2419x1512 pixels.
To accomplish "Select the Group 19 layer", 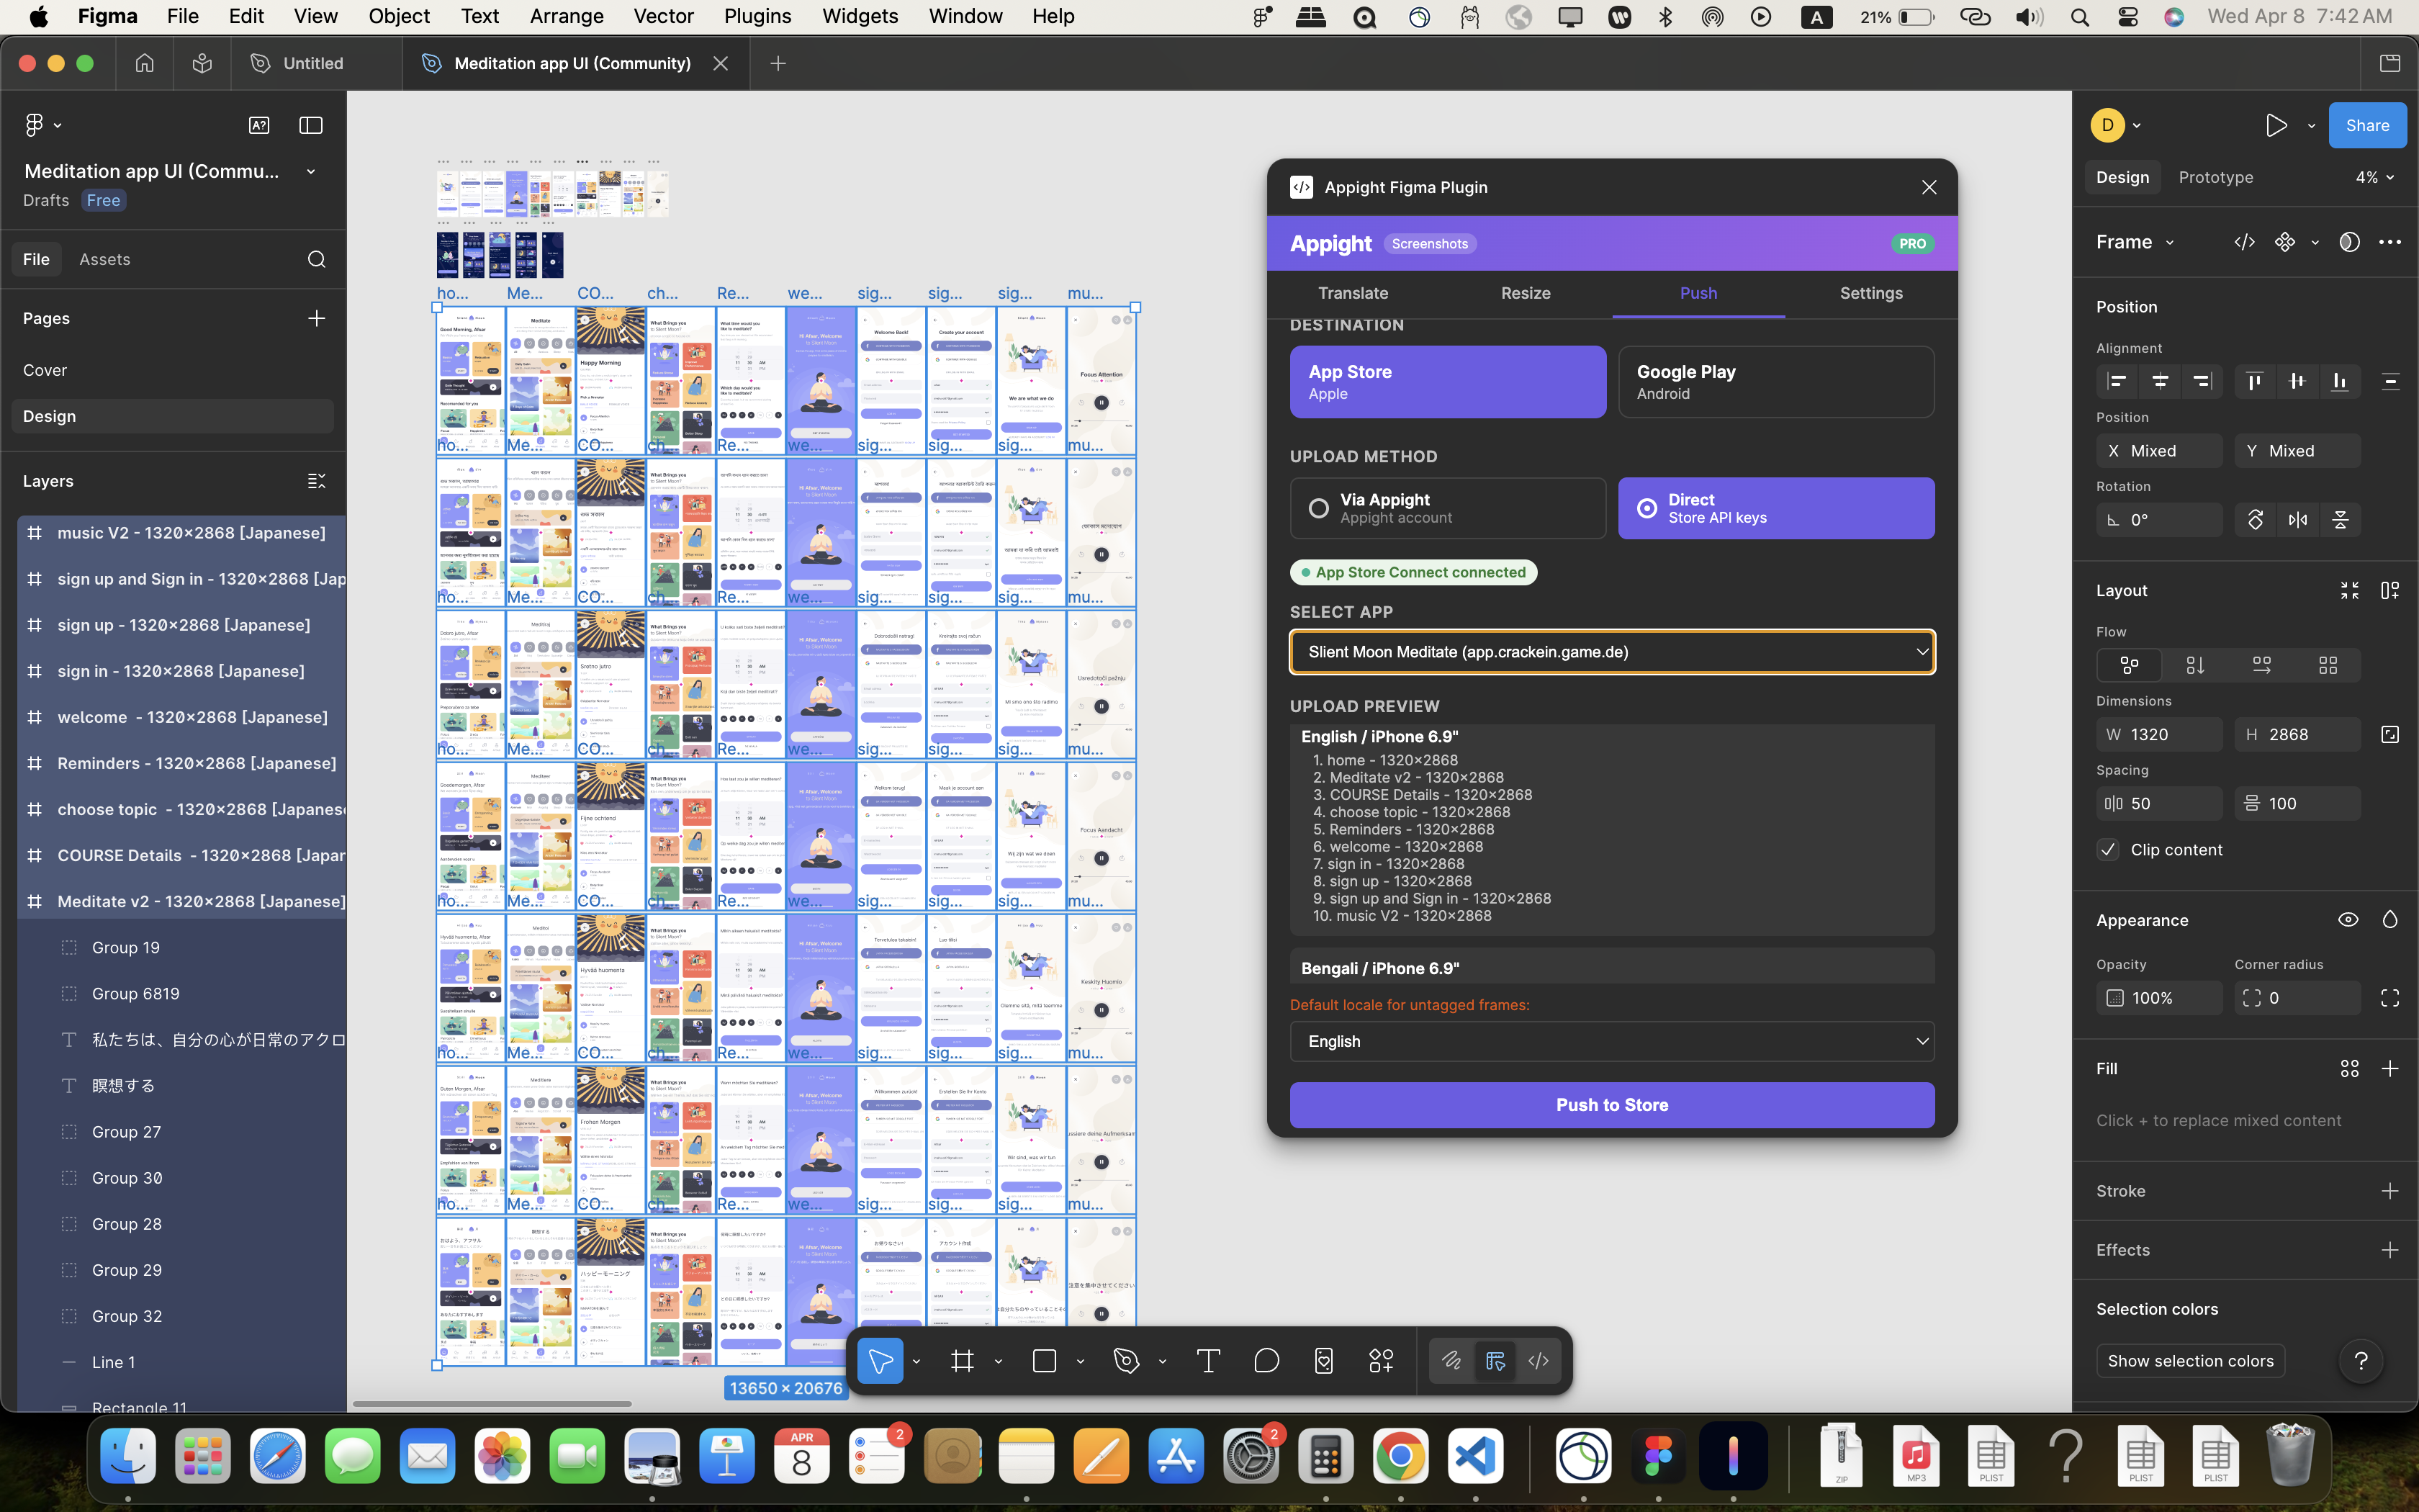I will pyautogui.click(x=126, y=946).
